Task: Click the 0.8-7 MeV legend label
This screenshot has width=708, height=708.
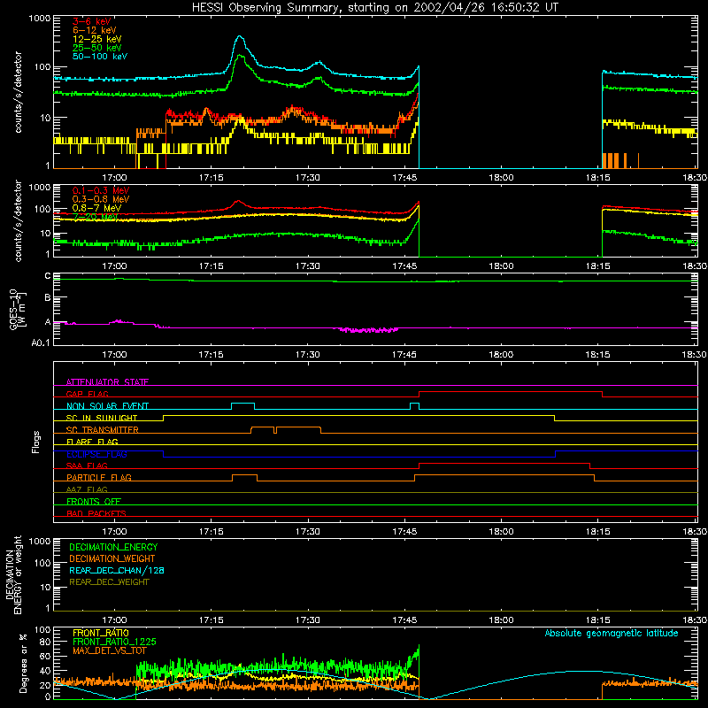Action: click(x=96, y=208)
